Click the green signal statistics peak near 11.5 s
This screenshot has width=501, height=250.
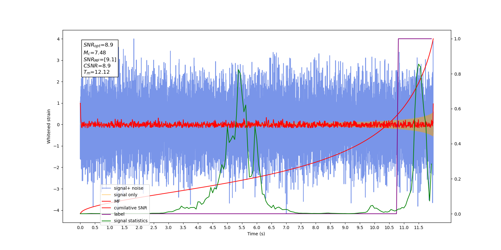419,64
